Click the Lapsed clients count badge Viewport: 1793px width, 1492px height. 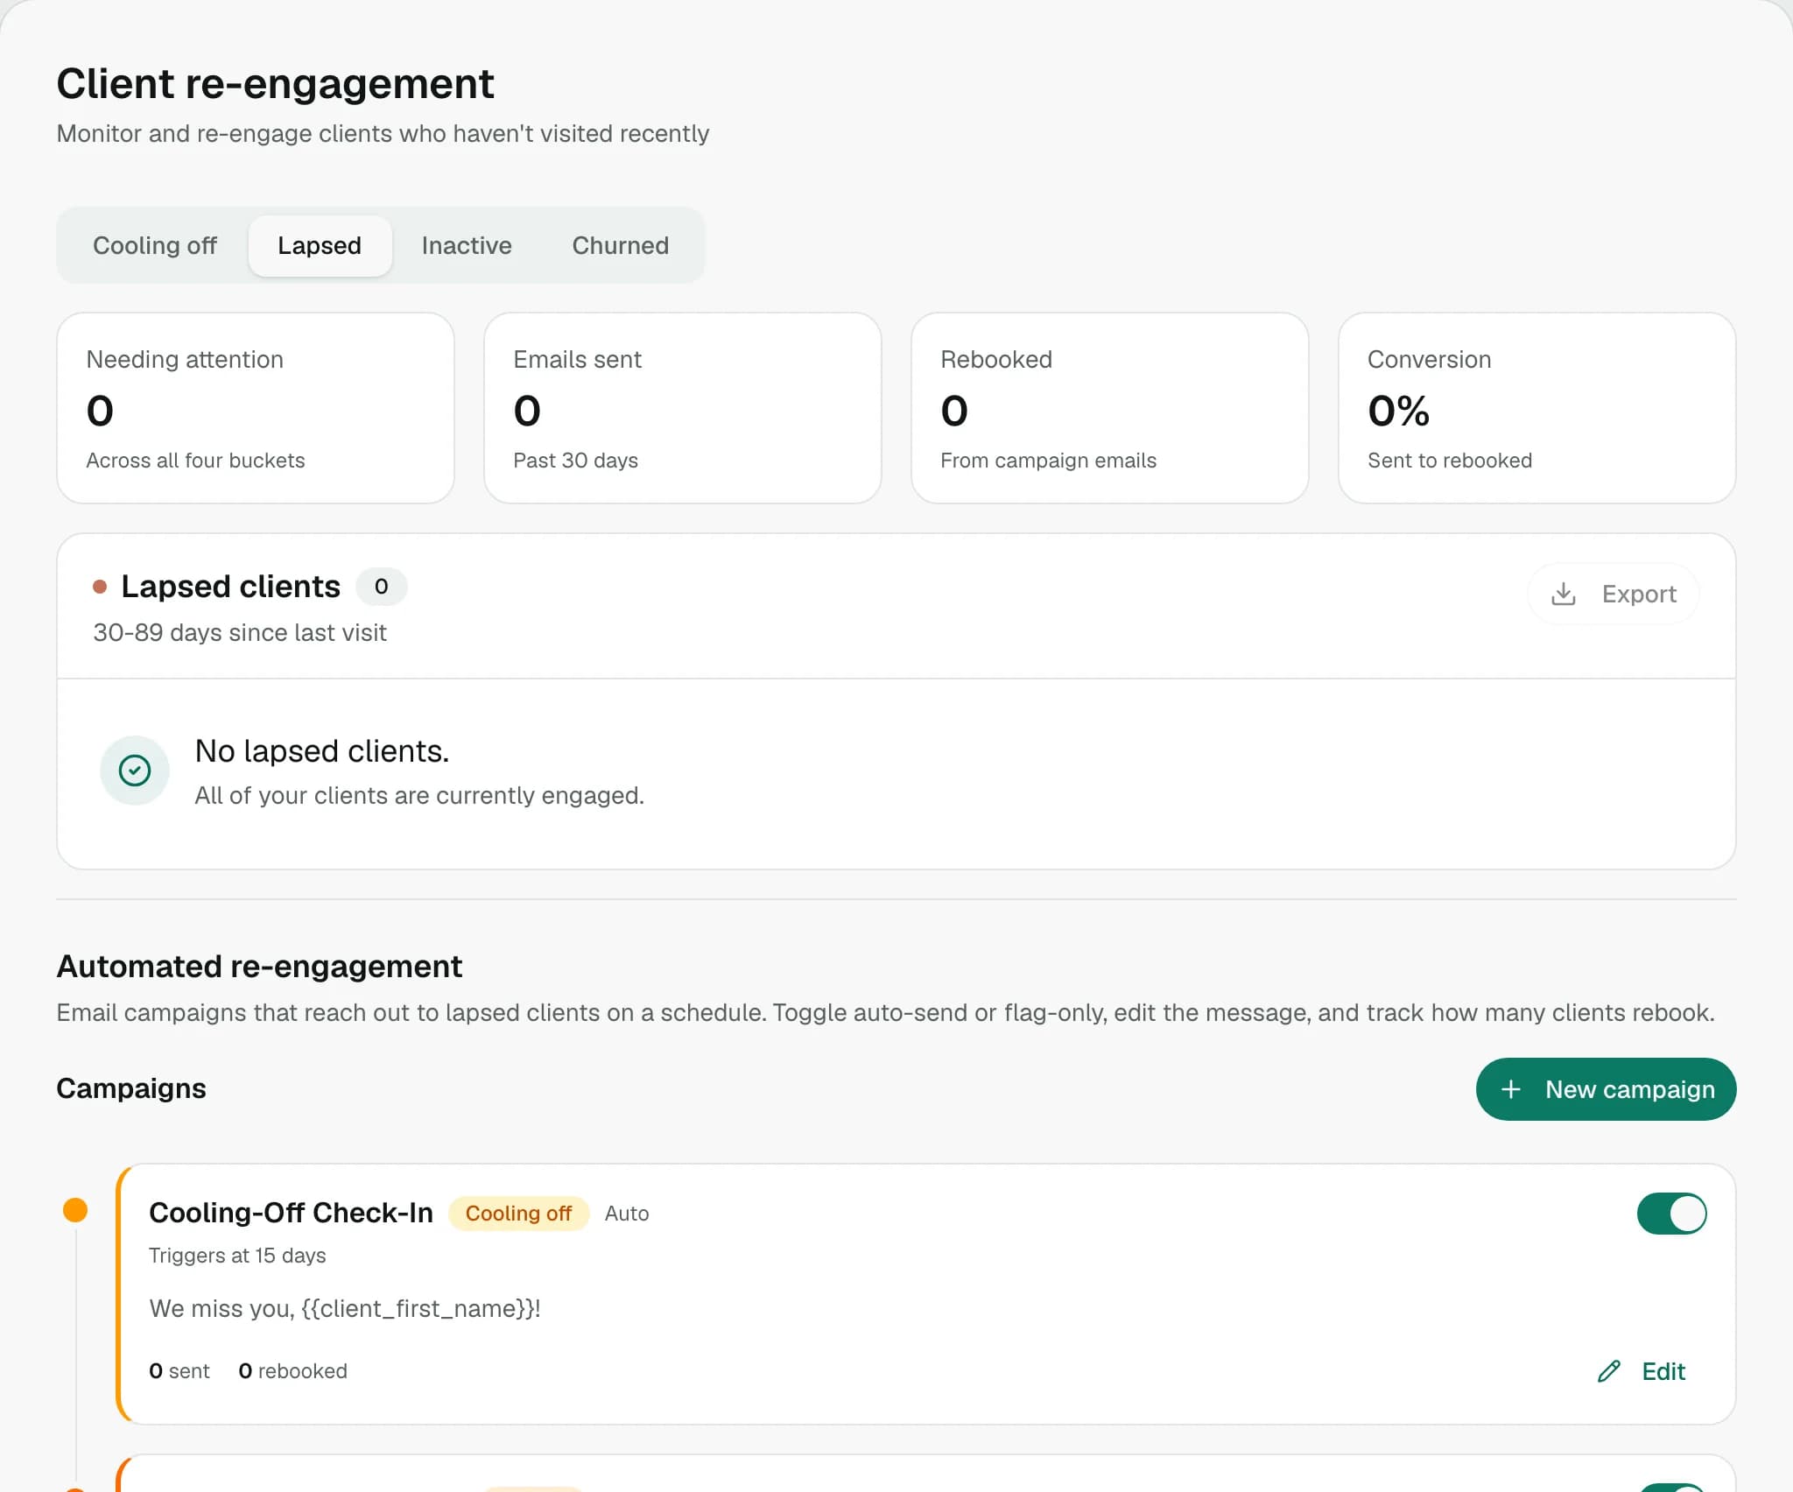381,587
